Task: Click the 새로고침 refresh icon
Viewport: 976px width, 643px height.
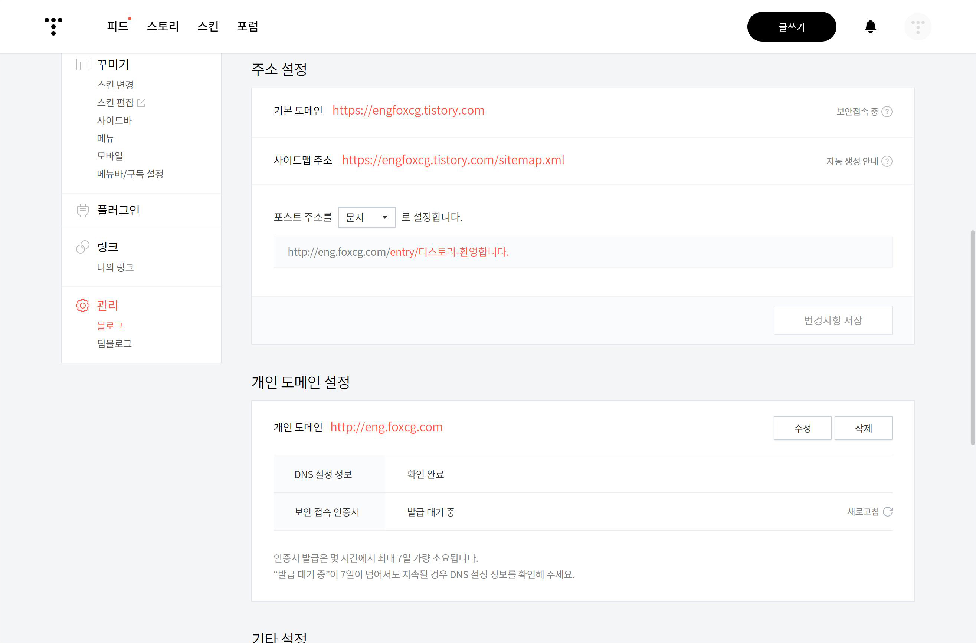Action: (x=887, y=512)
